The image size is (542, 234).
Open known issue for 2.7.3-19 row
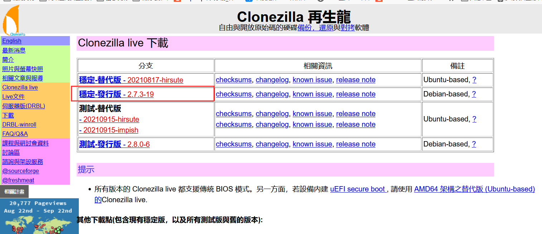(312, 94)
